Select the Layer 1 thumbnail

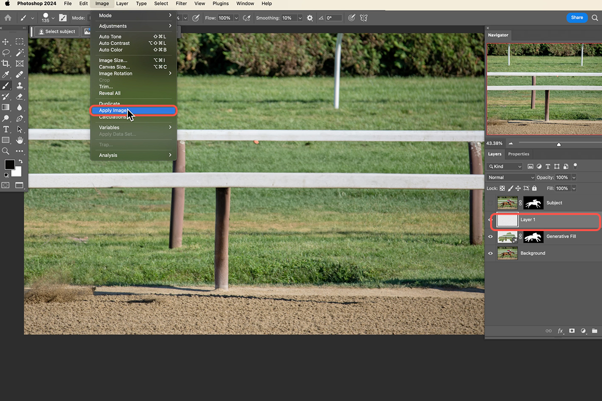click(507, 220)
